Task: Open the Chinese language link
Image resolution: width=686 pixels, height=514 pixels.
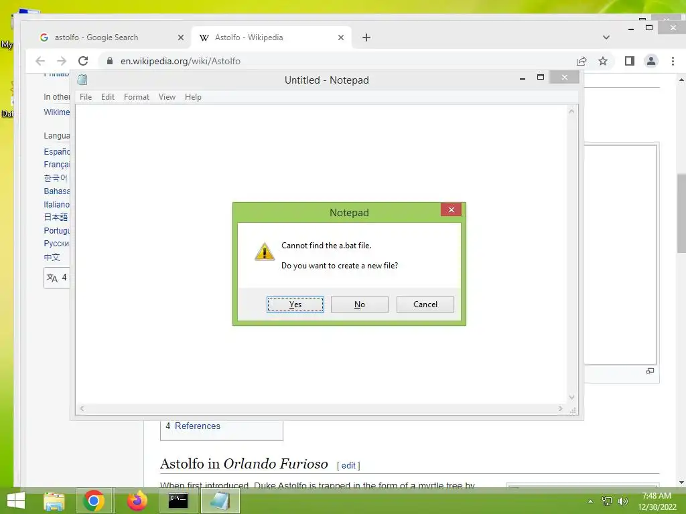Action: click(x=52, y=257)
